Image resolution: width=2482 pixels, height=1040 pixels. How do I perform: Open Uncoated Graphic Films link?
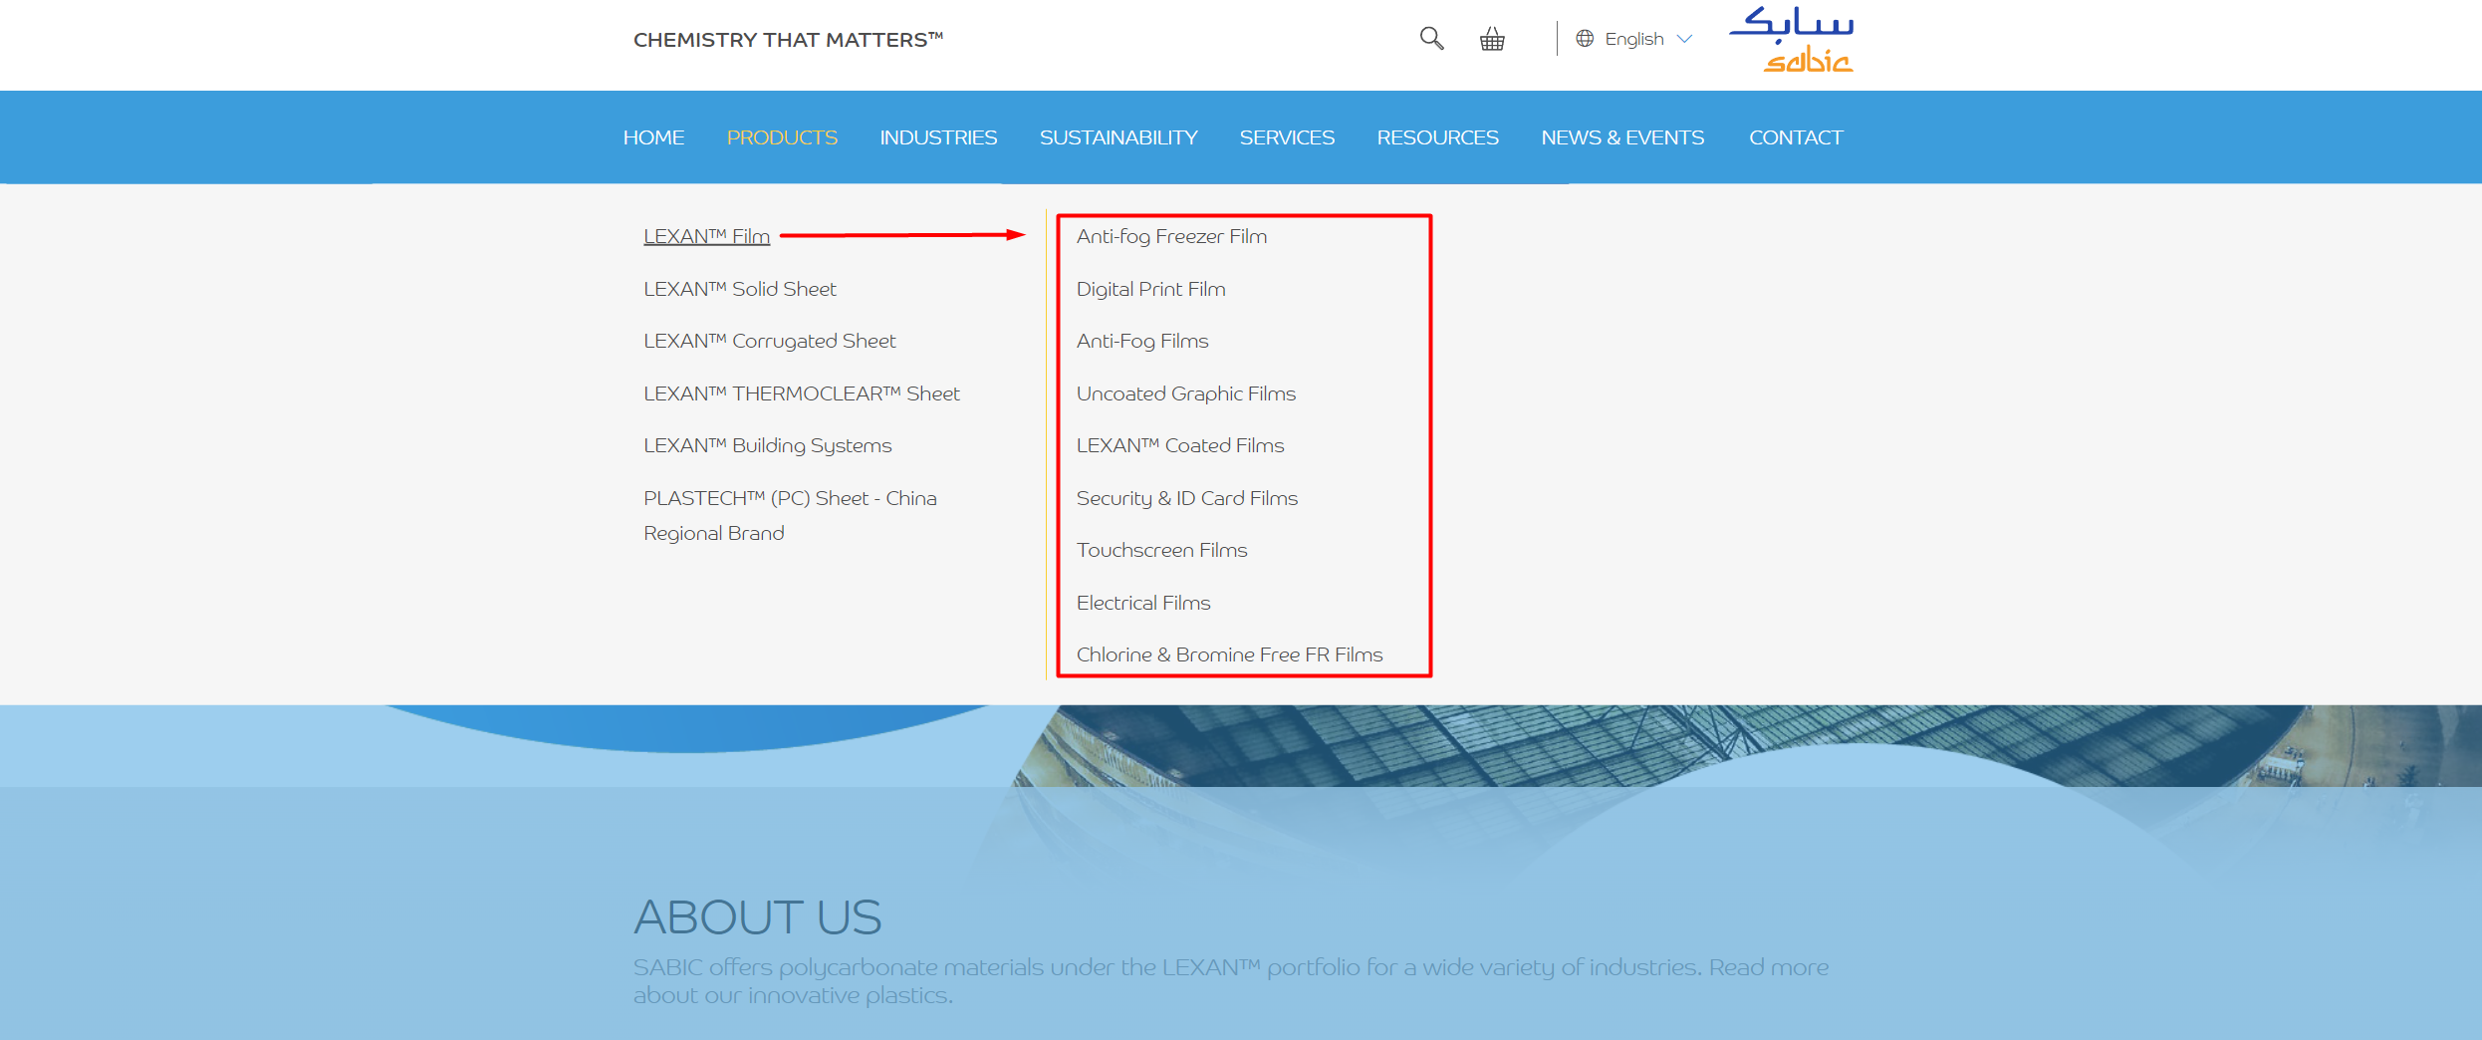tap(1185, 393)
